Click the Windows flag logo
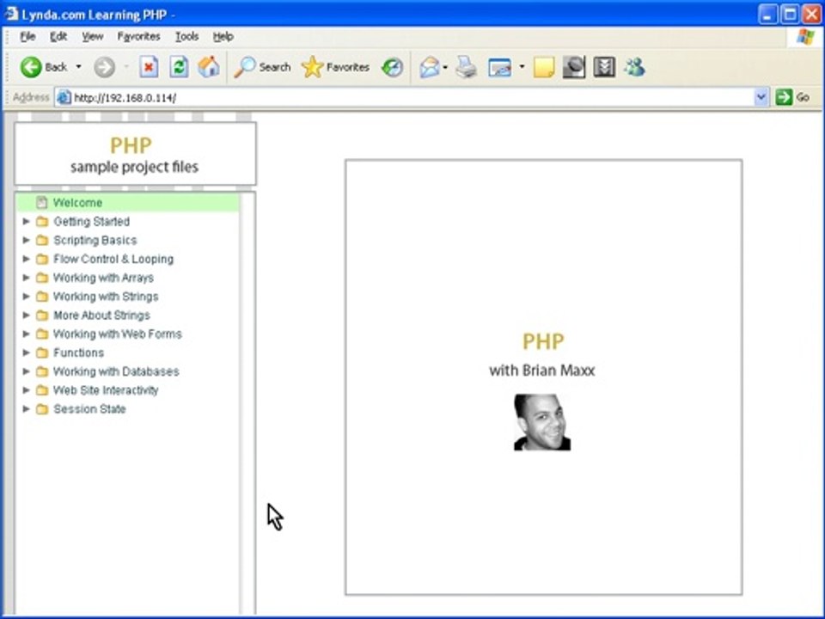 pyautogui.click(x=805, y=37)
